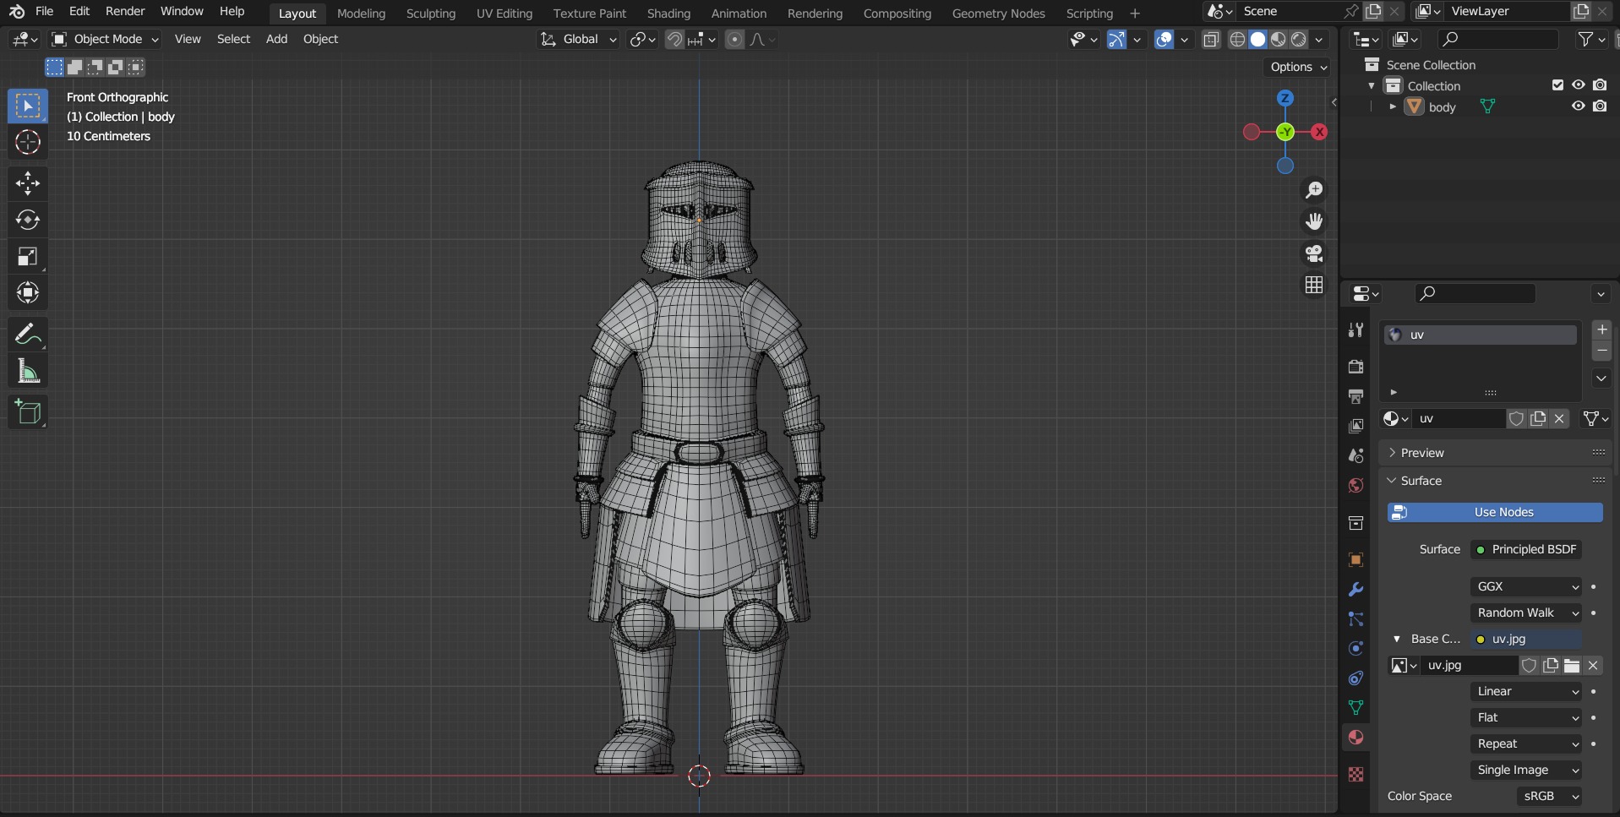The image size is (1620, 817).
Task: Open the Flat projection dropdown
Action: [1526, 717]
